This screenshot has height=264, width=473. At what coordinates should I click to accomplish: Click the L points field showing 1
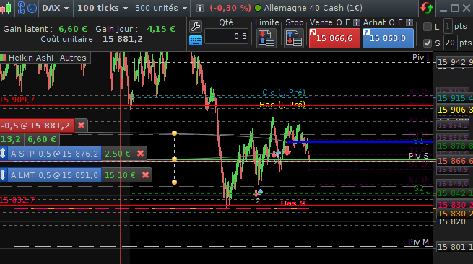[448, 27]
